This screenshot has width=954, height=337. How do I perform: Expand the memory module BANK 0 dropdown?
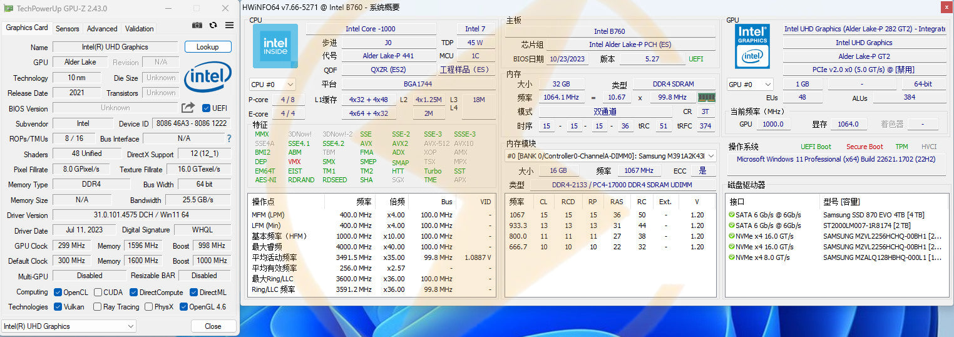click(x=710, y=156)
